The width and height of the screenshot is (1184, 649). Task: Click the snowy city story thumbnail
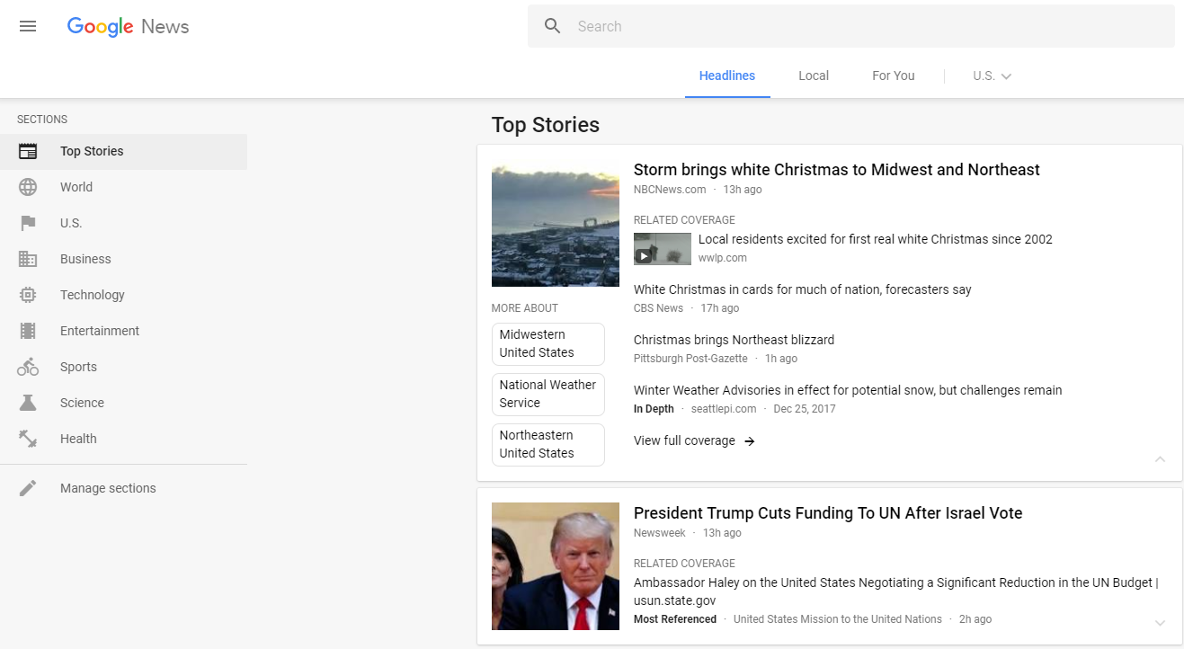coord(556,223)
